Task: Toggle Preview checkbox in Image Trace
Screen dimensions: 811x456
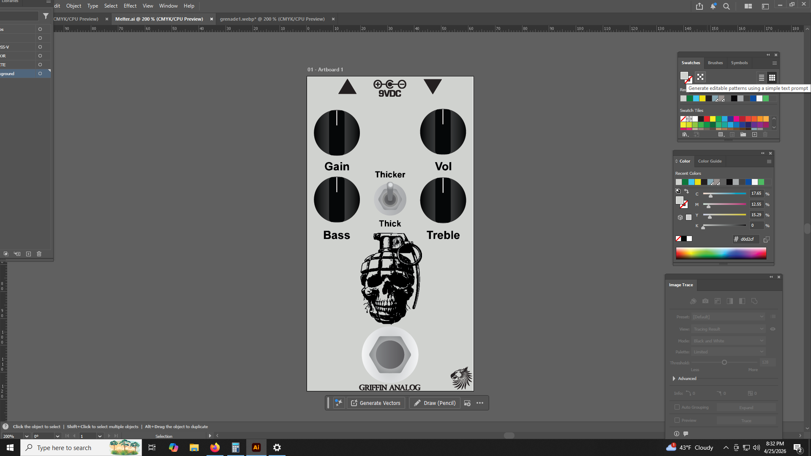Action: tap(677, 421)
